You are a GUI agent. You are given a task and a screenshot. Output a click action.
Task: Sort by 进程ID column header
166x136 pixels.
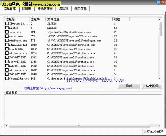click(37, 19)
